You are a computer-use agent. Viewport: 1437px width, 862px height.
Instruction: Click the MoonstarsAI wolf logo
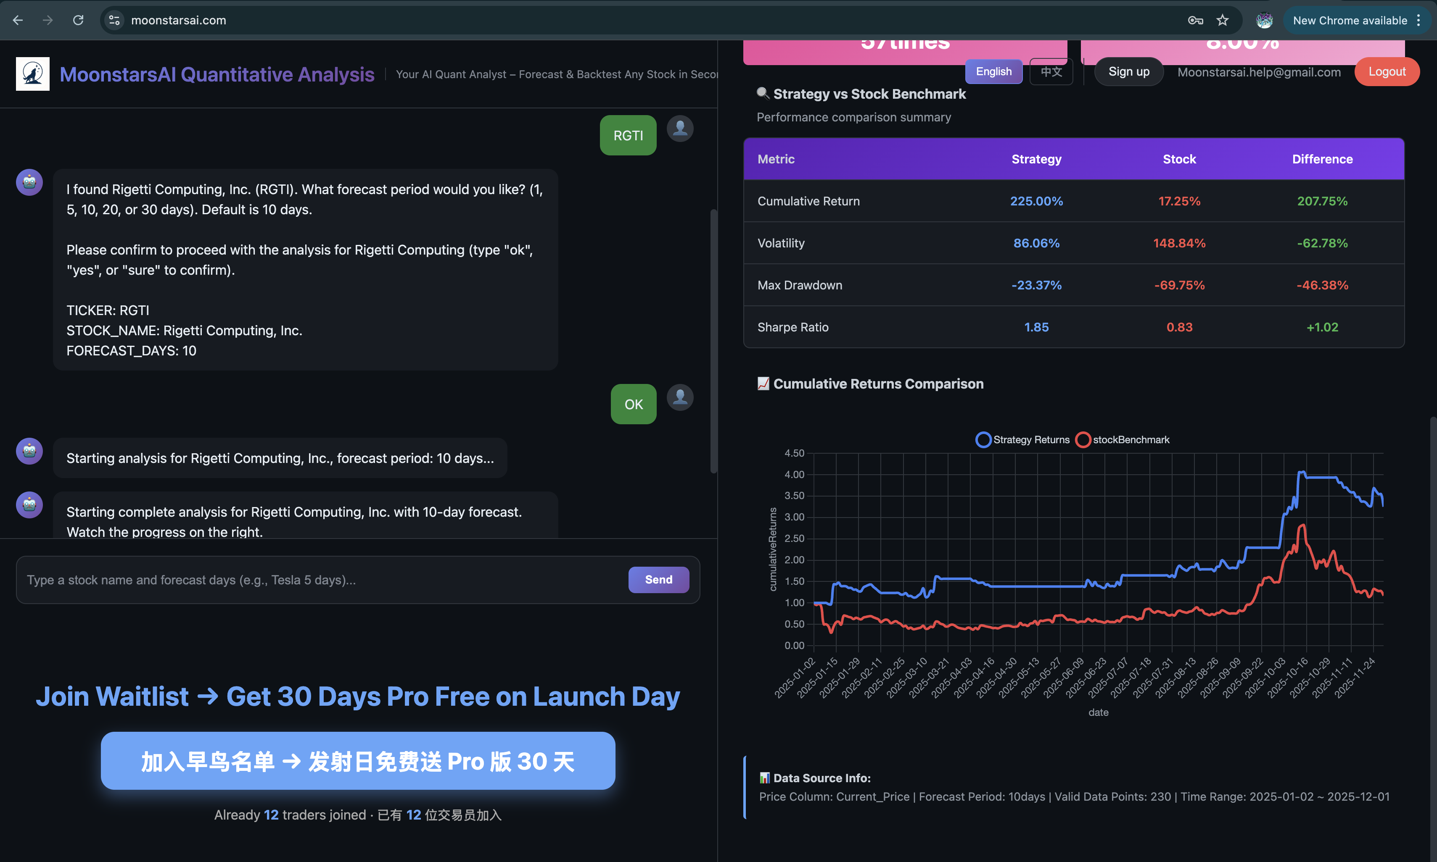point(32,74)
